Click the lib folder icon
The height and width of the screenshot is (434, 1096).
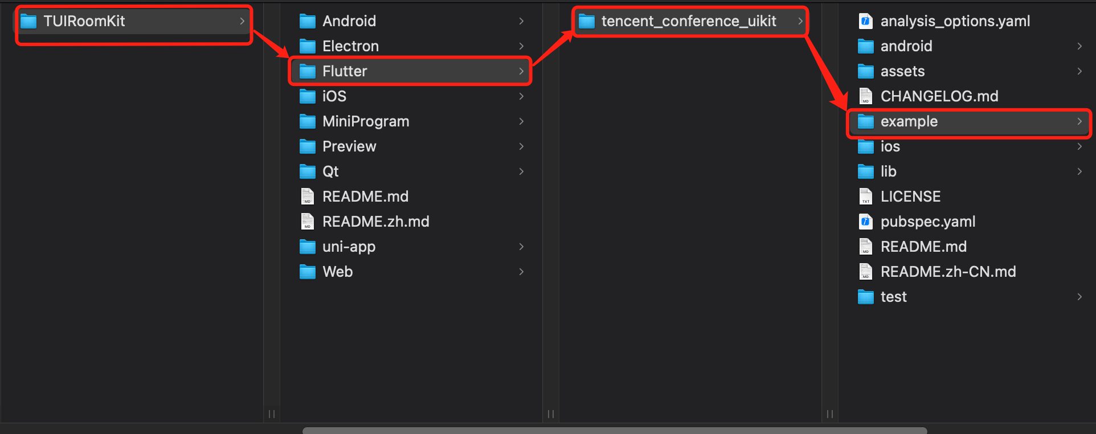click(866, 171)
